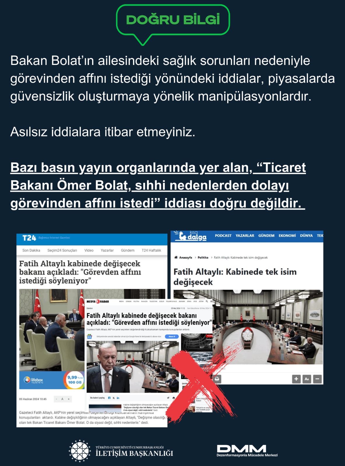Open the Medya Radar hamburger menu
This screenshot has width=345, height=466.
tap(211, 301)
